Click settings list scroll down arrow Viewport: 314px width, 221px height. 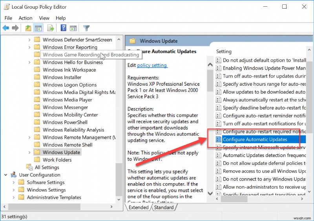[x=309, y=192]
